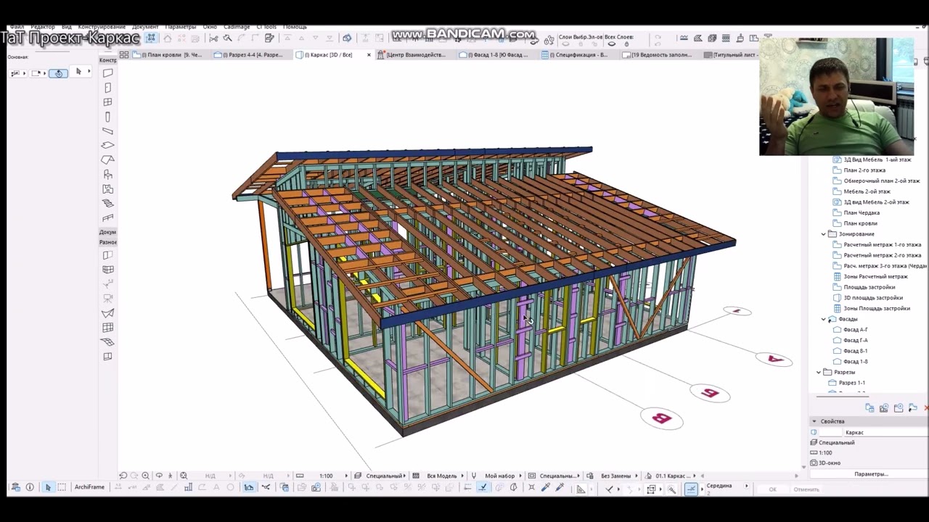Collapse the Зонирование folder in navigator
The height and width of the screenshot is (522, 929).
tap(824, 234)
